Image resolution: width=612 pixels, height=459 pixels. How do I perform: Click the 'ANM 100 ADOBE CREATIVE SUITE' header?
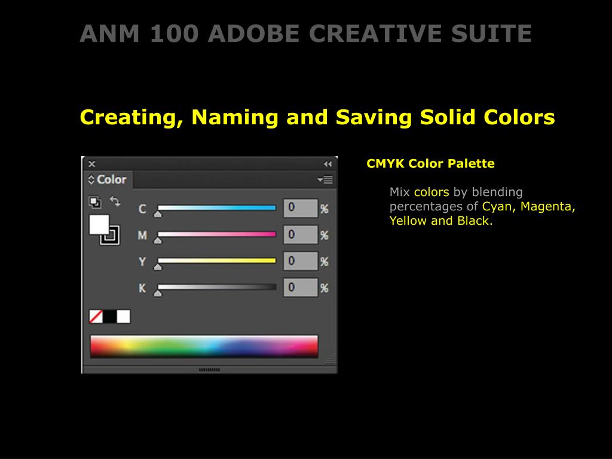[305, 33]
